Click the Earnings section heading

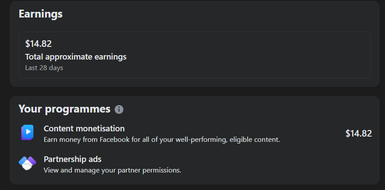click(41, 14)
